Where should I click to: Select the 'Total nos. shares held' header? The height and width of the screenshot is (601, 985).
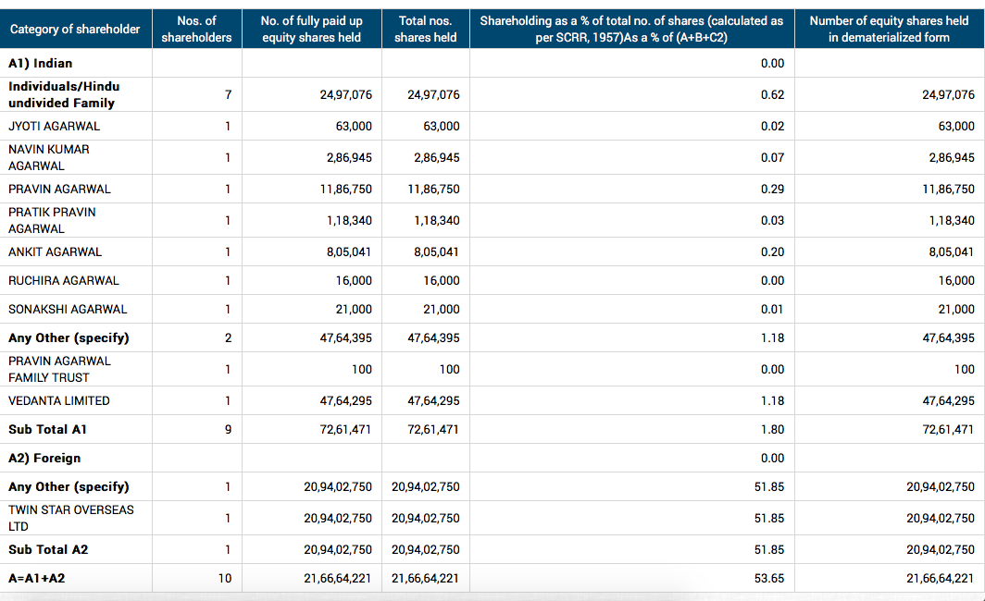click(x=425, y=29)
